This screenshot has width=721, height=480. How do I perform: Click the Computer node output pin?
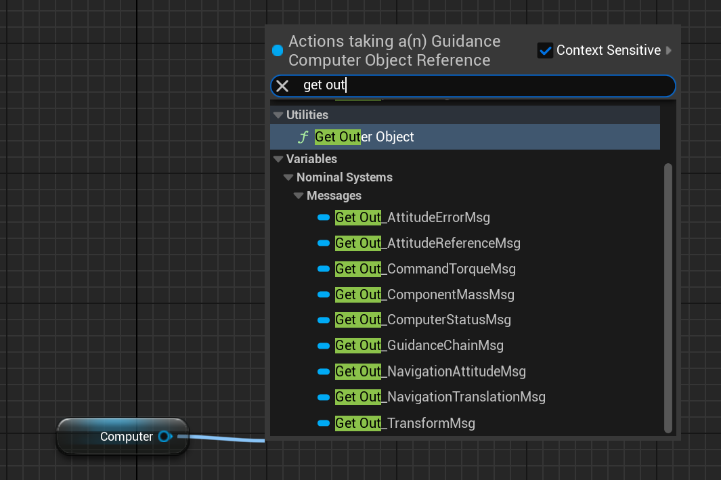pos(165,437)
